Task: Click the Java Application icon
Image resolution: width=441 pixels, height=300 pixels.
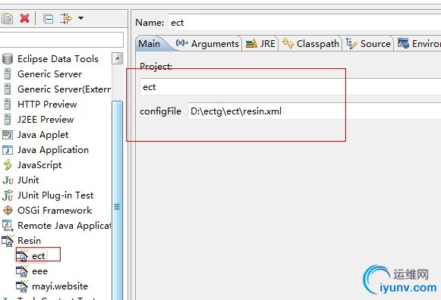Action: click(8, 150)
